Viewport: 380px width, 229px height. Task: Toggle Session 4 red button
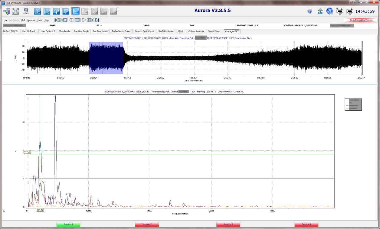[x=306, y=224]
